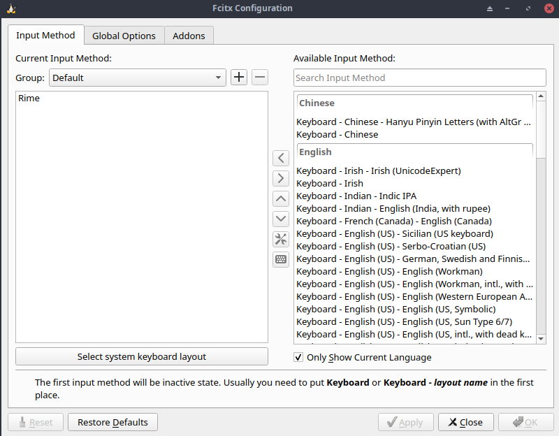This screenshot has height=436, width=559.
Task: Click the Search Input Method field
Action: (x=419, y=78)
